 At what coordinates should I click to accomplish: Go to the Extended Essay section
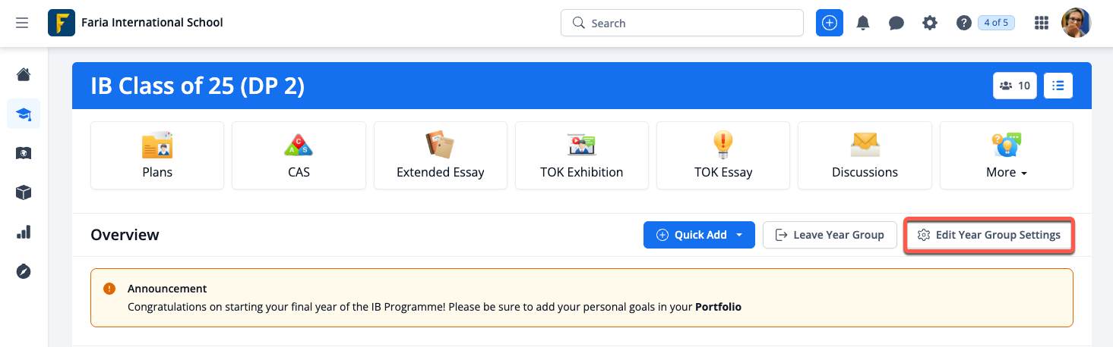coord(441,155)
